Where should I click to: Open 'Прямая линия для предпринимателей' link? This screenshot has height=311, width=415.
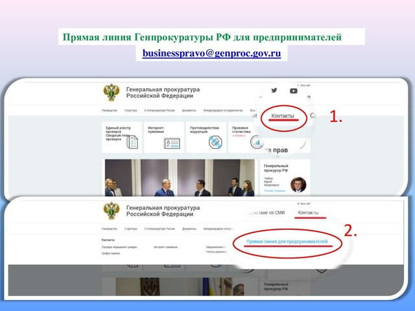click(287, 242)
